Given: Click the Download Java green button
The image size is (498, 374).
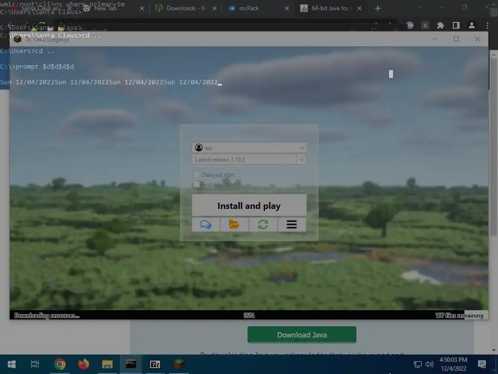Looking at the screenshot, I should tap(302, 335).
